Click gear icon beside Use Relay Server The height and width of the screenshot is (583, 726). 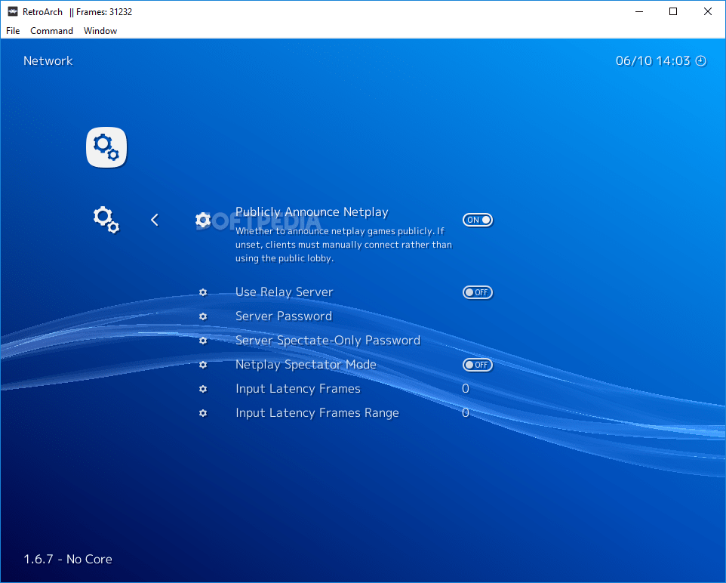click(203, 292)
